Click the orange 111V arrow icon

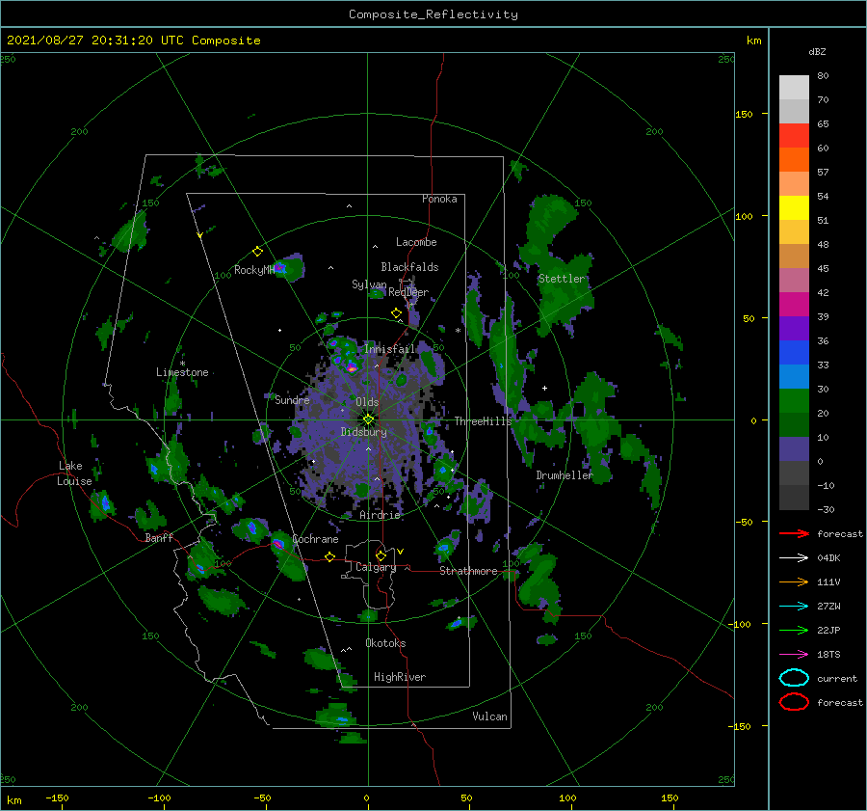pyautogui.click(x=794, y=581)
